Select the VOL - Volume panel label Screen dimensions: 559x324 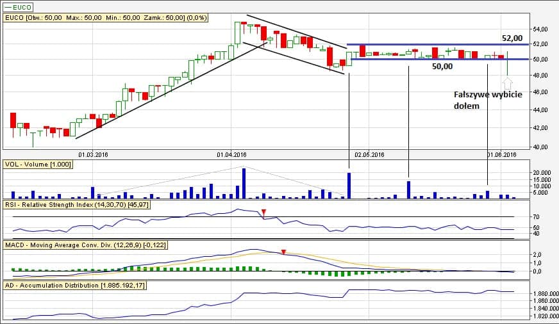tap(38, 165)
